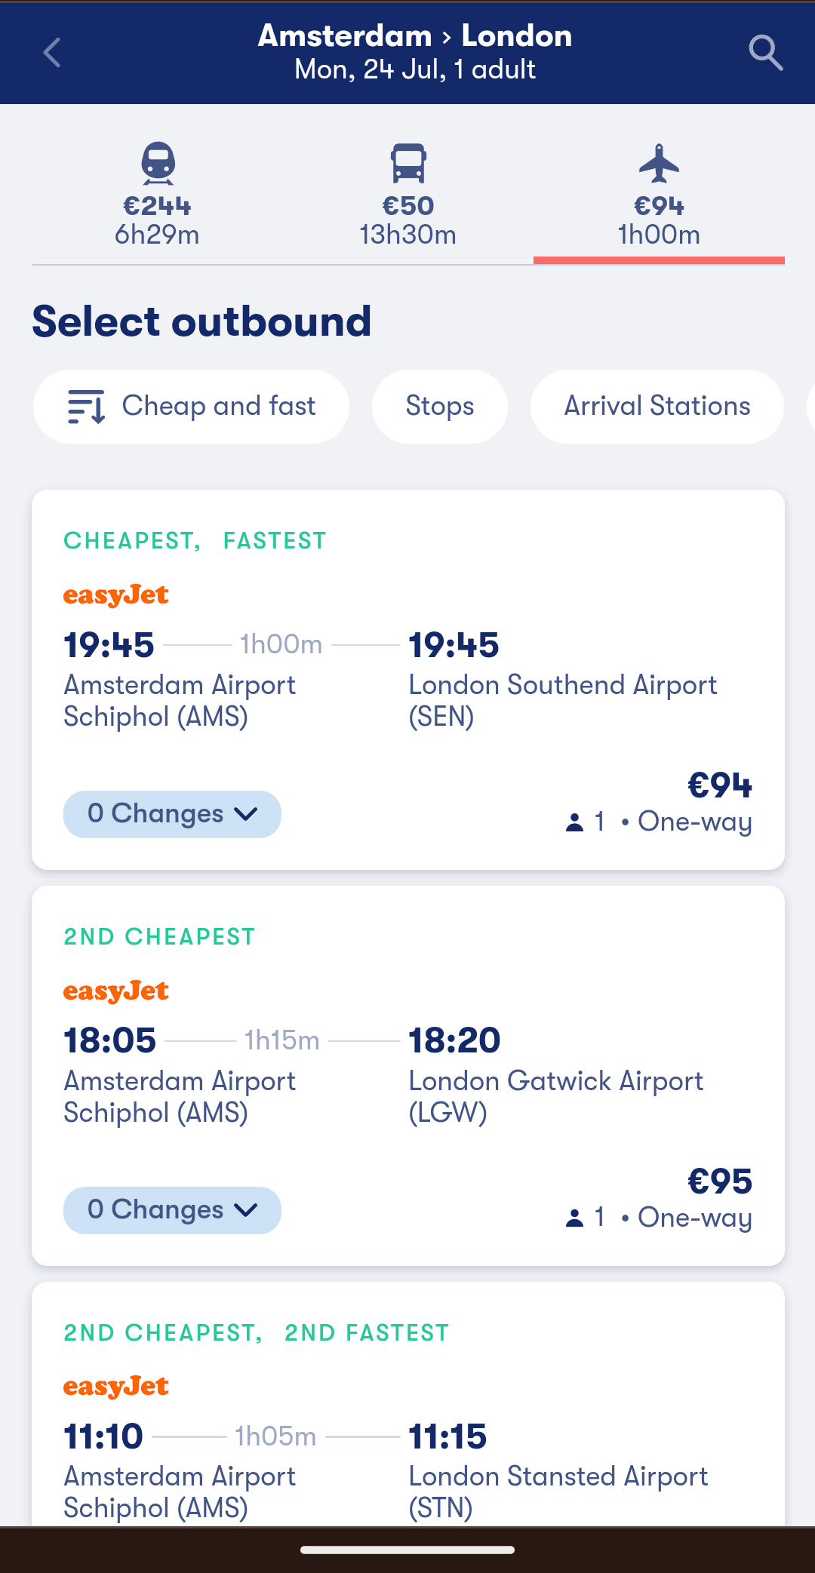Go back using the back arrow

(51, 52)
